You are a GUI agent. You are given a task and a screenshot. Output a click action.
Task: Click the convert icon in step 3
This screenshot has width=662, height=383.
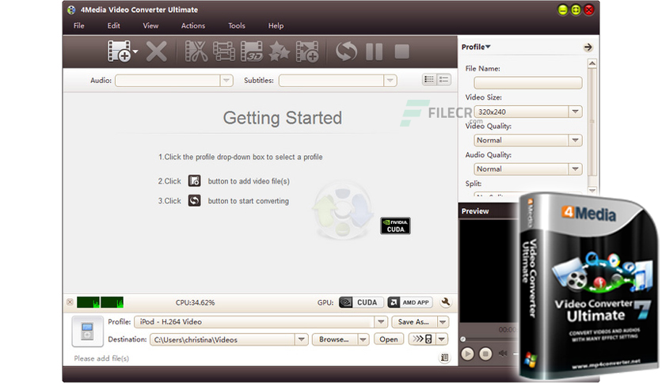click(194, 201)
